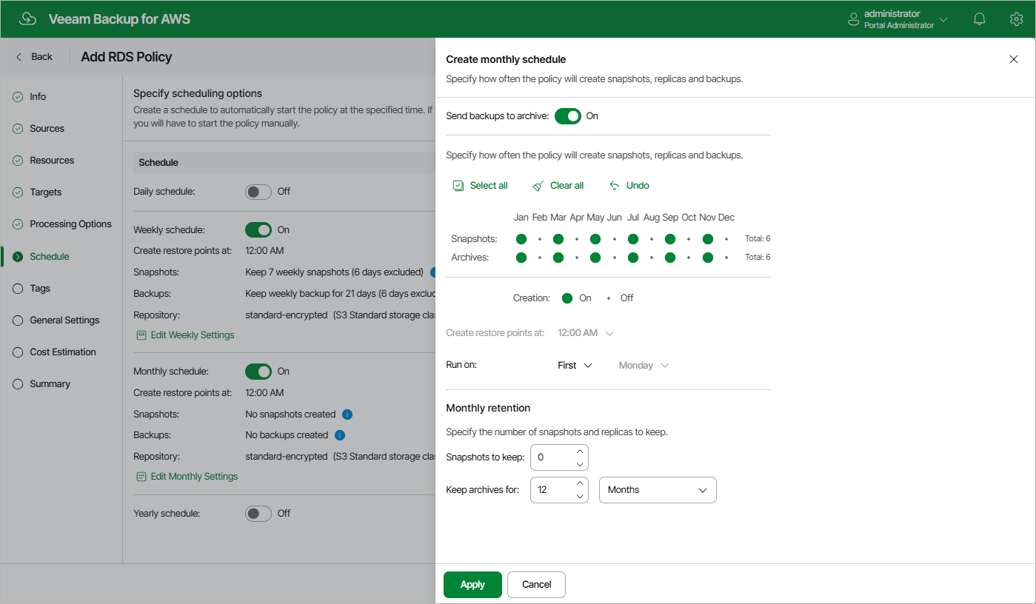The width and height of the screenshot is (1036, 604).
Task: Select the Creation Off radio option
Action: pyautogui.click(x=609, y=298)
